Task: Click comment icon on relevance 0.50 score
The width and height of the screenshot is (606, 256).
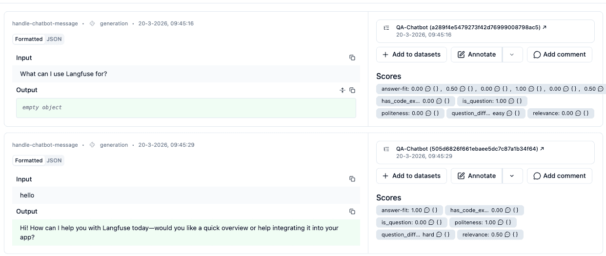Action: [508, 235]
